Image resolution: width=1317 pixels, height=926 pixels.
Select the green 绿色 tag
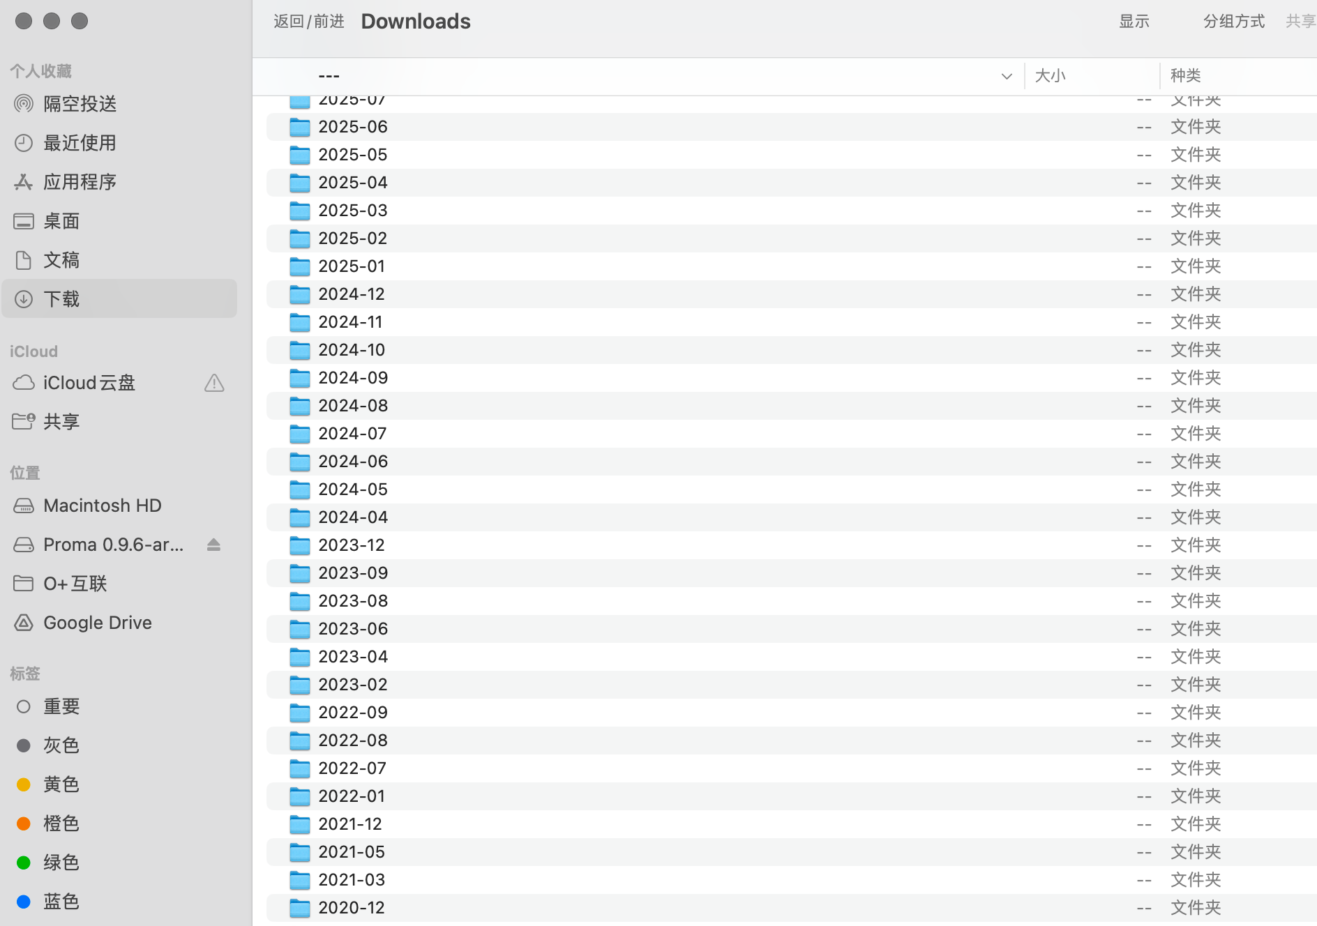pyautogui.click(x=61, y=863)
